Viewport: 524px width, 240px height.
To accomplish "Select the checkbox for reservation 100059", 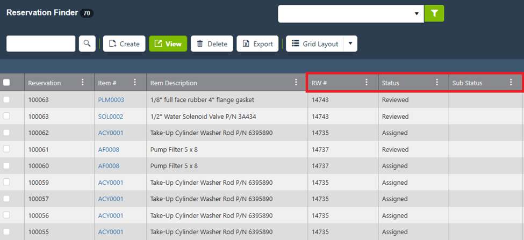I will 6,182.
